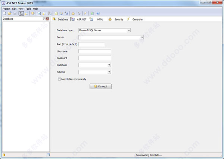Viewport: 224px width, 159px height.
Task: Open the View menu
Action: pos(21,9)
